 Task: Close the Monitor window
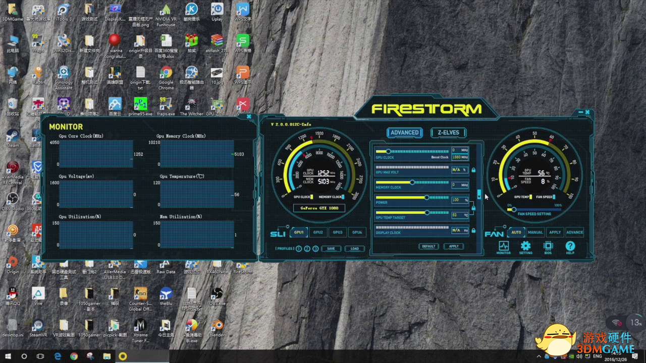249,116
